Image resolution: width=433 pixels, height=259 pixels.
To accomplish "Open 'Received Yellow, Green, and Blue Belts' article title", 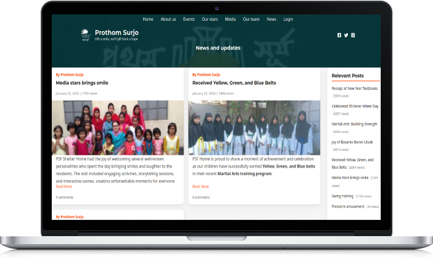I will coord(234,83).
